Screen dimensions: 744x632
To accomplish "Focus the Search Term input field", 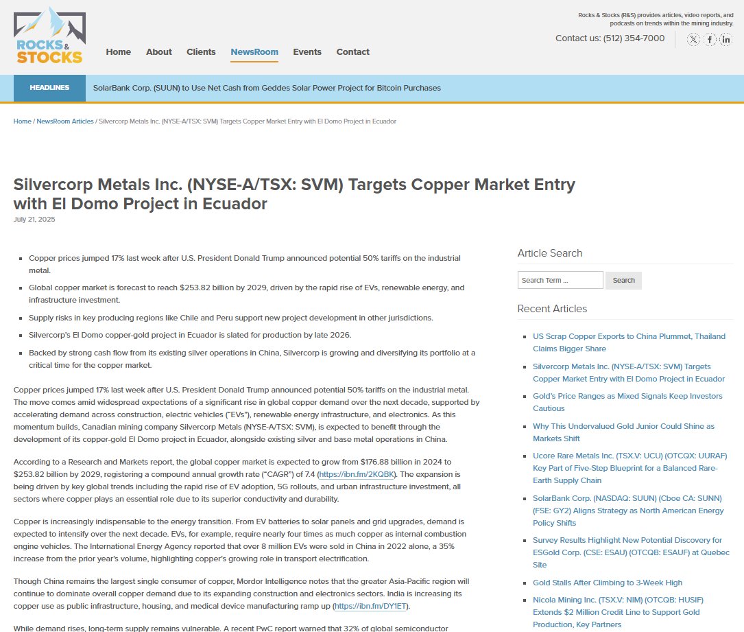I will [x=560, y=280].
